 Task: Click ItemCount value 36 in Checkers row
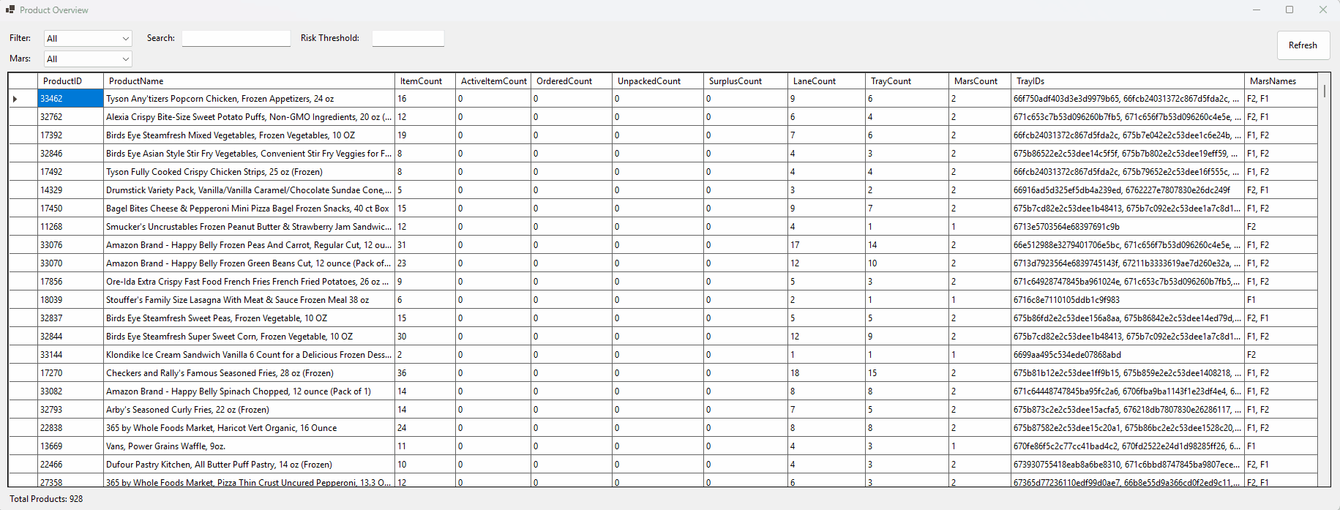pos(425,373)
